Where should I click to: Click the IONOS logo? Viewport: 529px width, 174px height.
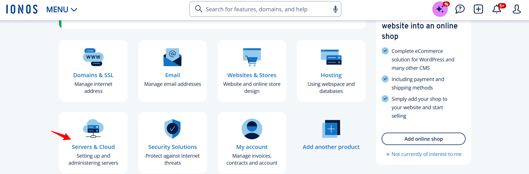22,9
